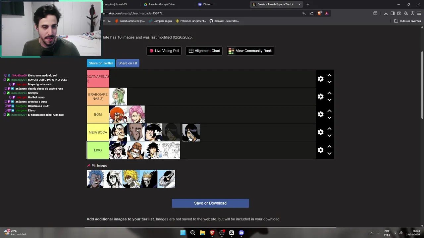Open settings gear for MEIA BOCA row

coord(320,132)
